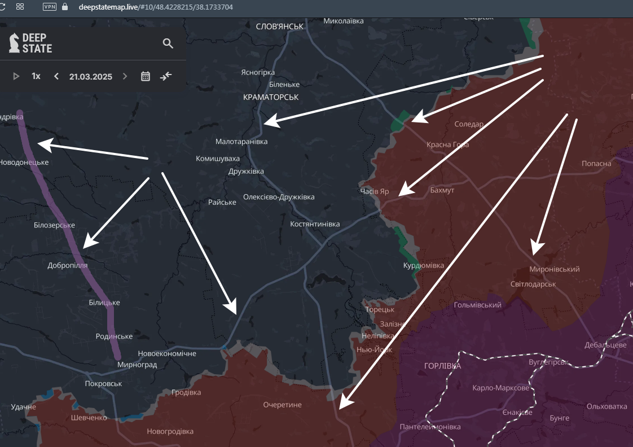Click the Єнакієве map label
The image size is (633, 447).
[517, 413]
